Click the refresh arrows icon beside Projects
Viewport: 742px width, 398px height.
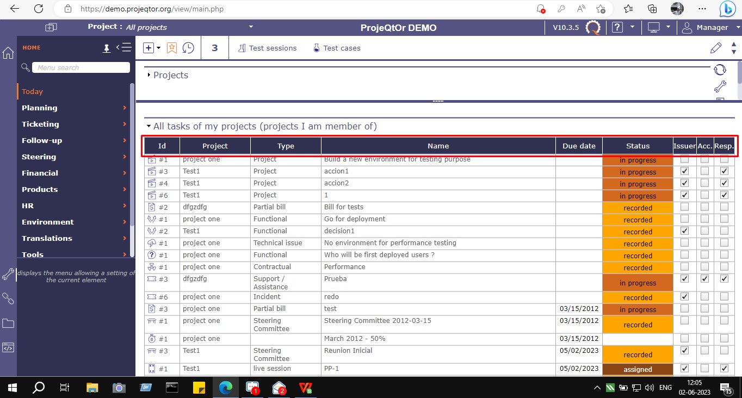tap(720, 70)
